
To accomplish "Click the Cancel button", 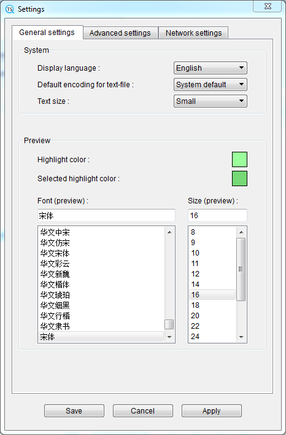I will 143,410.
